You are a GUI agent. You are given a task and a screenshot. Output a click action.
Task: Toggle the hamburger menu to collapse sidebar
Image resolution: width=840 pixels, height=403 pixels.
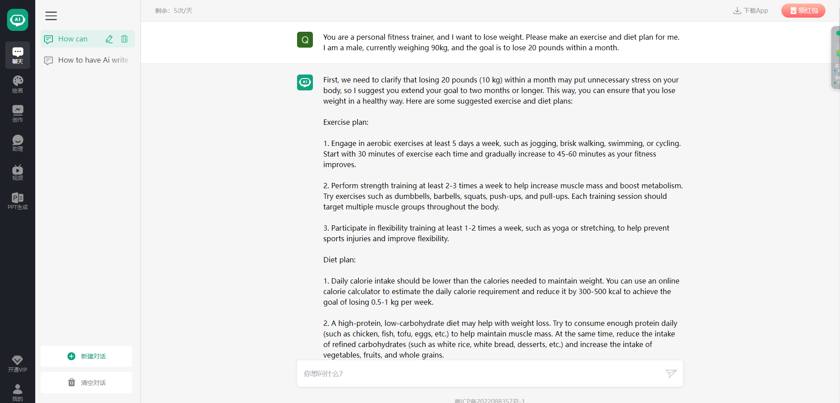[51, 16]
